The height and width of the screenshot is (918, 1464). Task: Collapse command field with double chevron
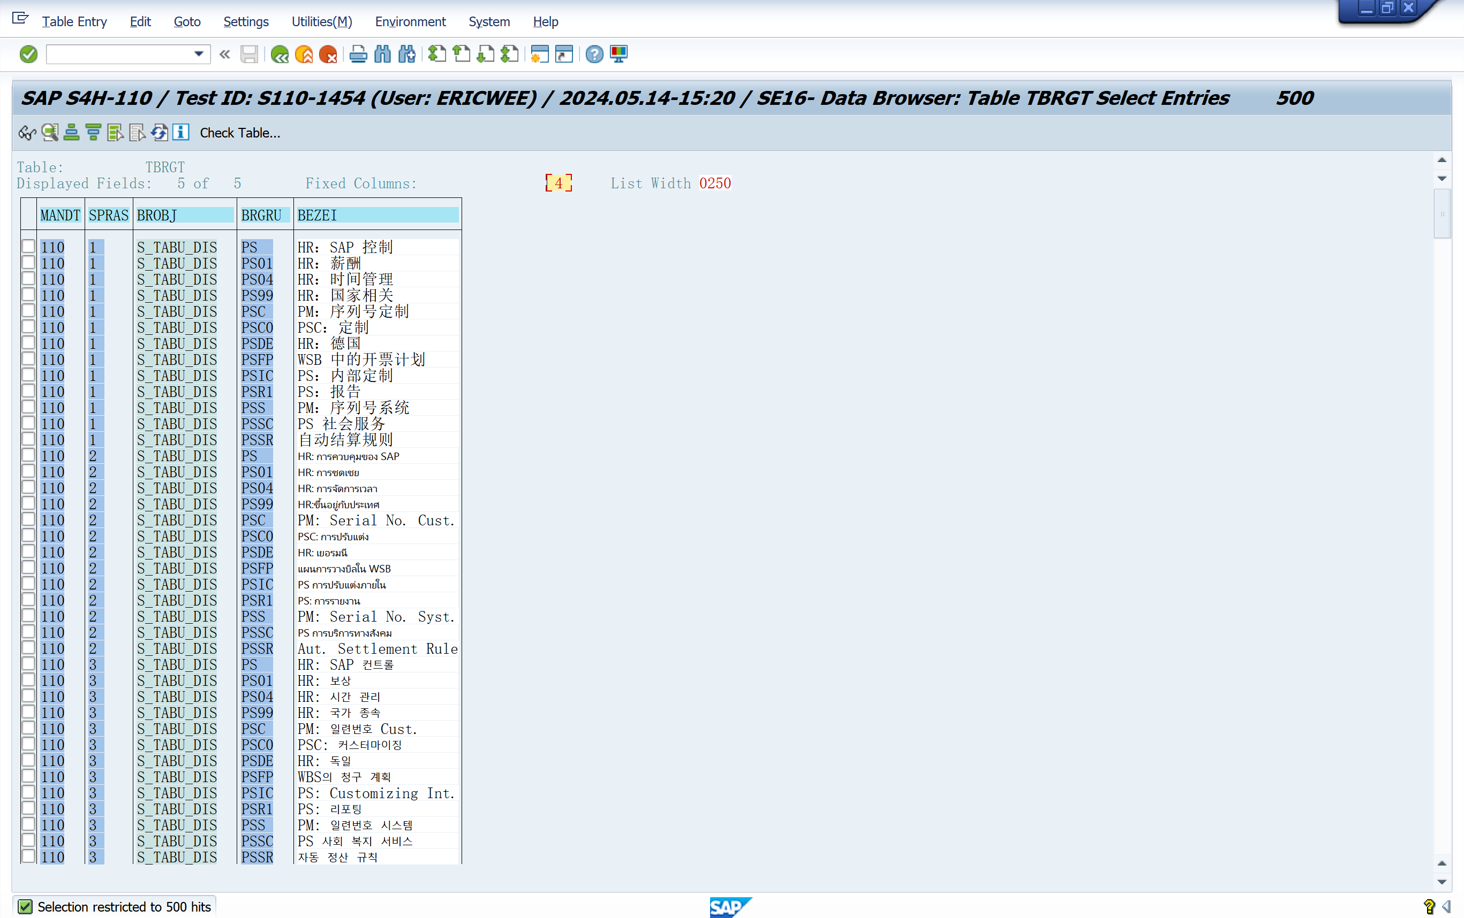pyautogui.click(x=225, y=55)
